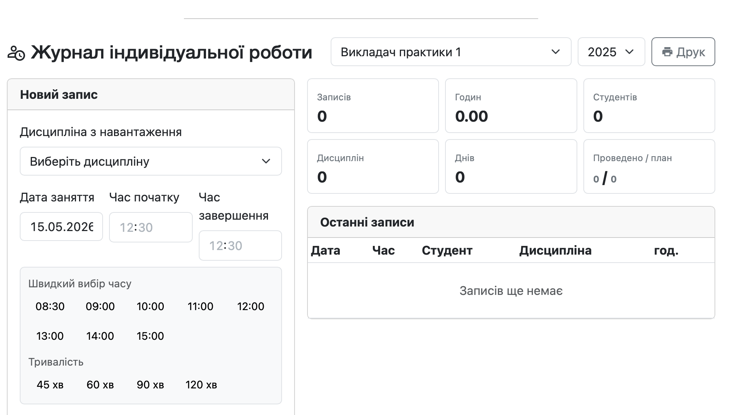
Task: Set start time to 14:00
Action: coord(100,336)
